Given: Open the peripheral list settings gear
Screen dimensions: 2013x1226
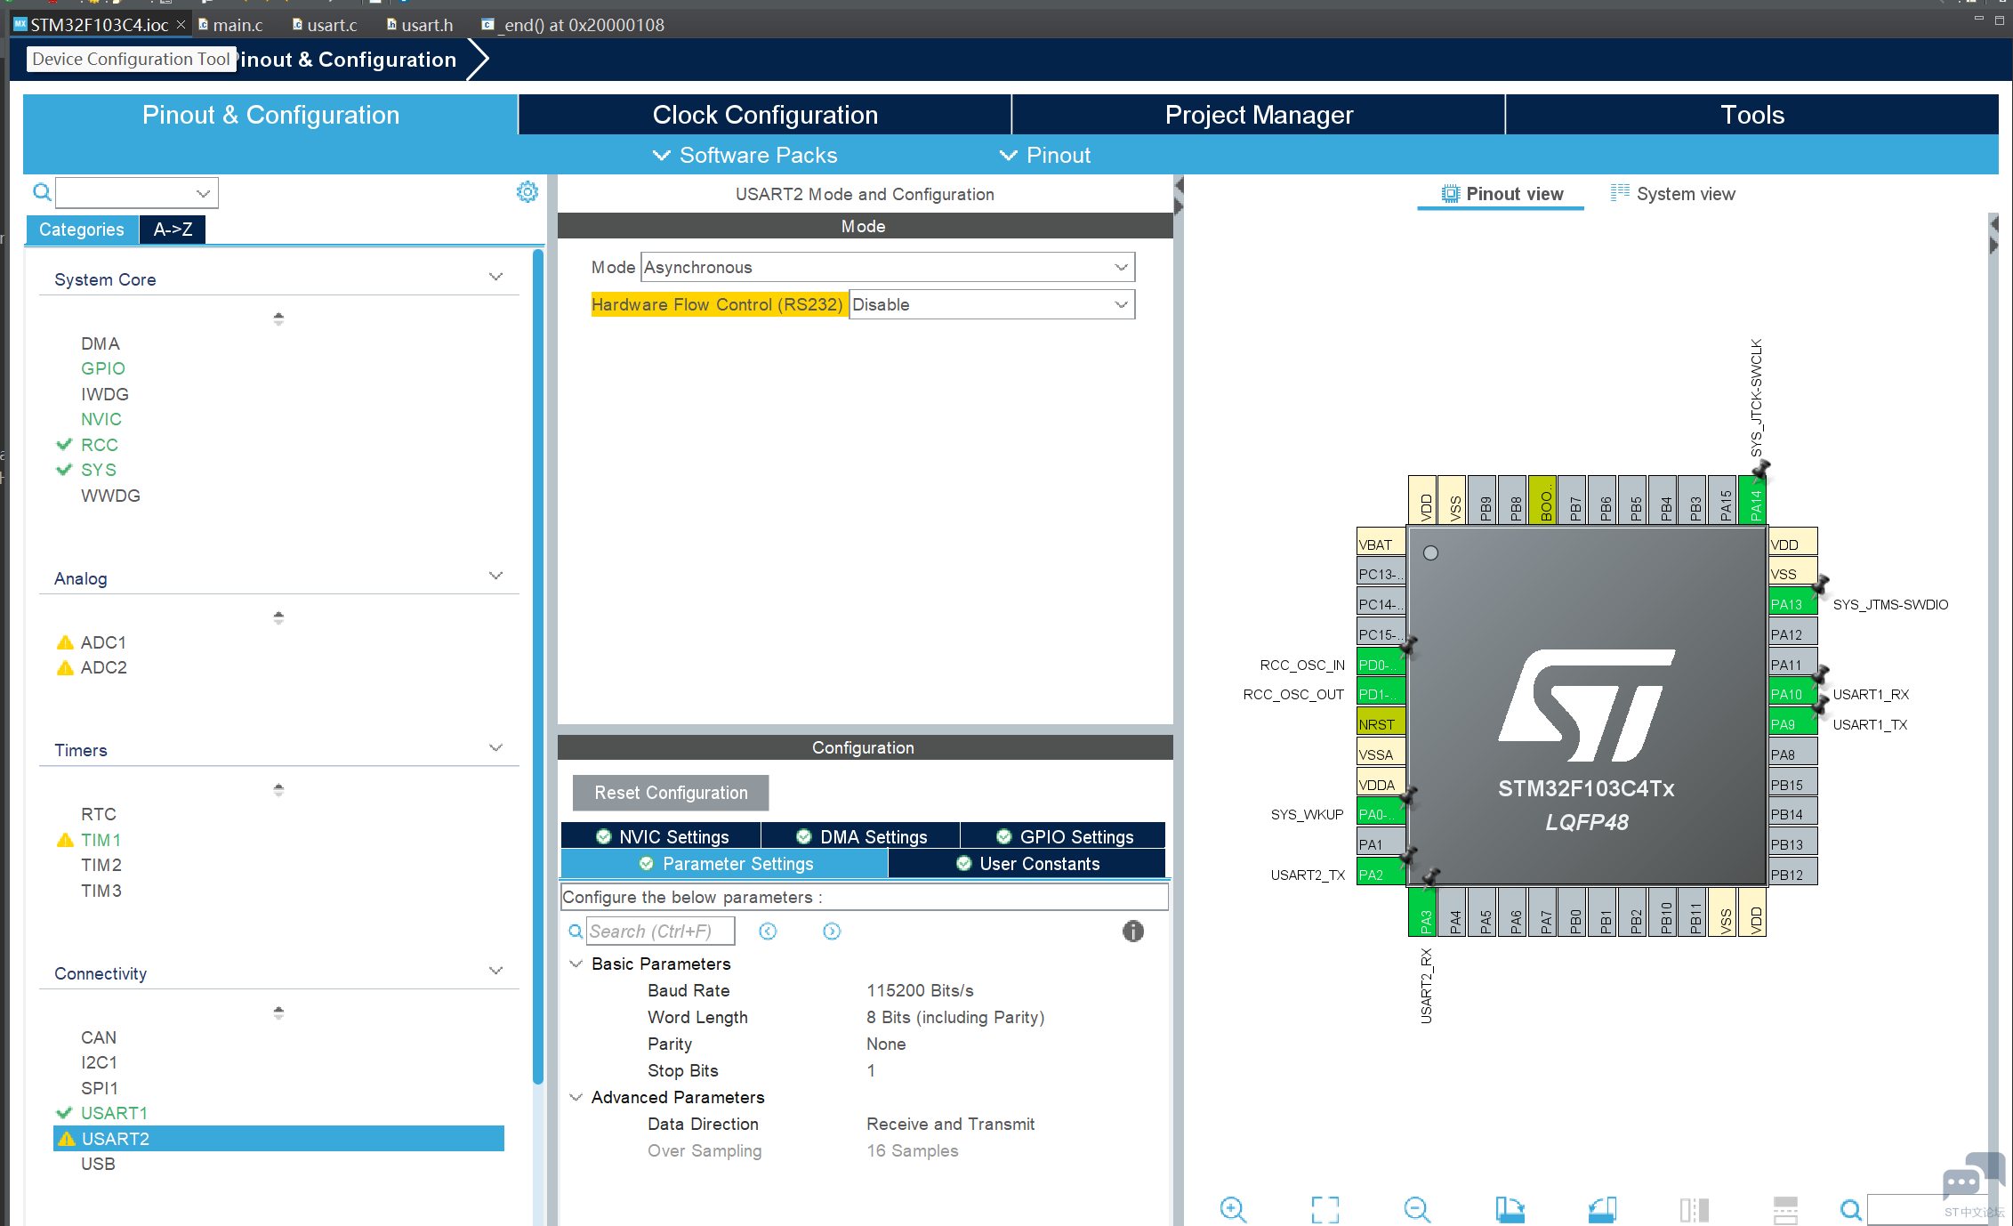Looking at the screenshot, I should (x=527, y=192).
